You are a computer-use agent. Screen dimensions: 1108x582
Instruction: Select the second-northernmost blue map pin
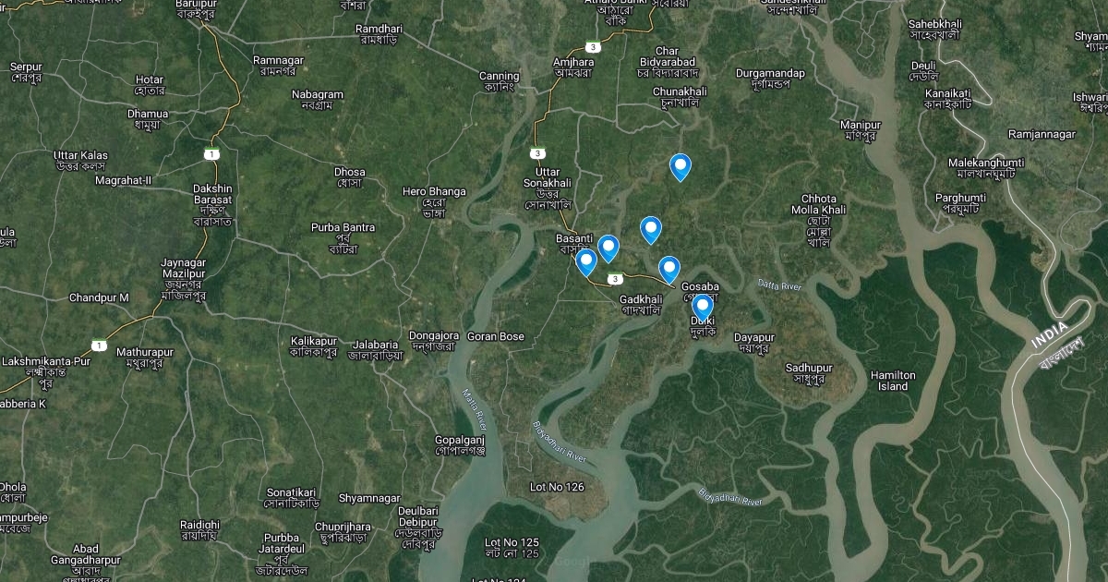click(651, 230)
